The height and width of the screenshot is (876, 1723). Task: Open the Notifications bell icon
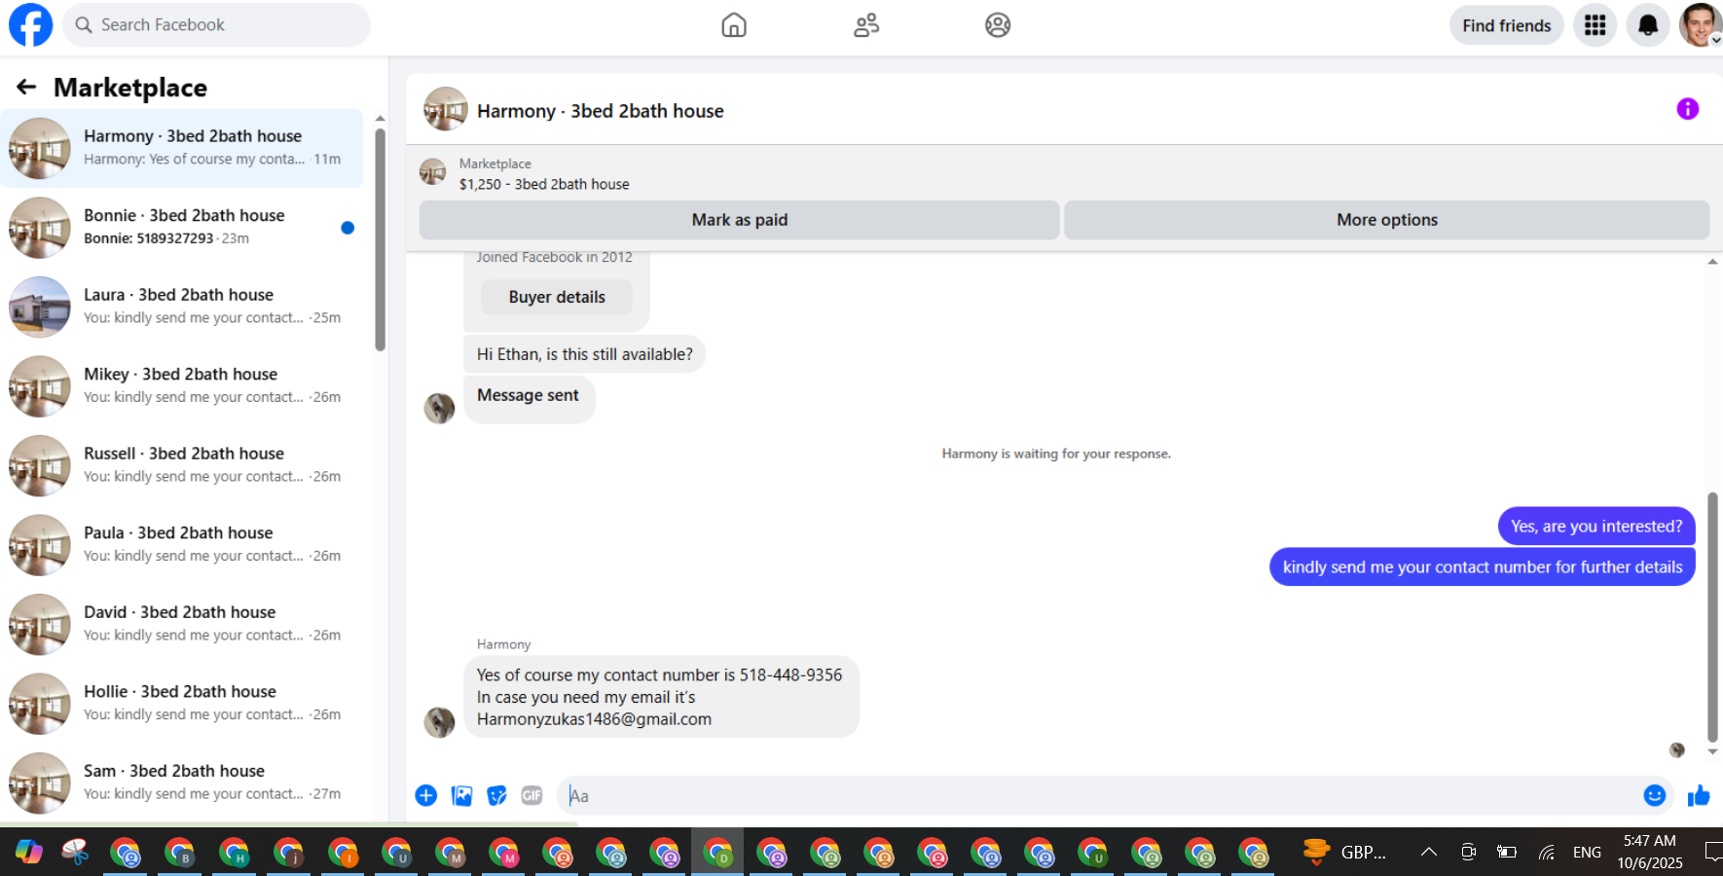pos(1648,25)
